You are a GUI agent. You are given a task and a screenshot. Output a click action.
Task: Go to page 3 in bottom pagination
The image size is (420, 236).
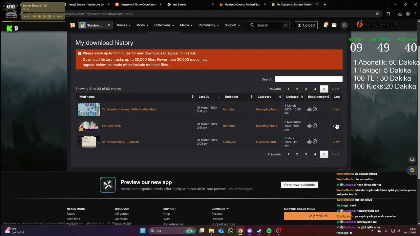pos(306,154)
